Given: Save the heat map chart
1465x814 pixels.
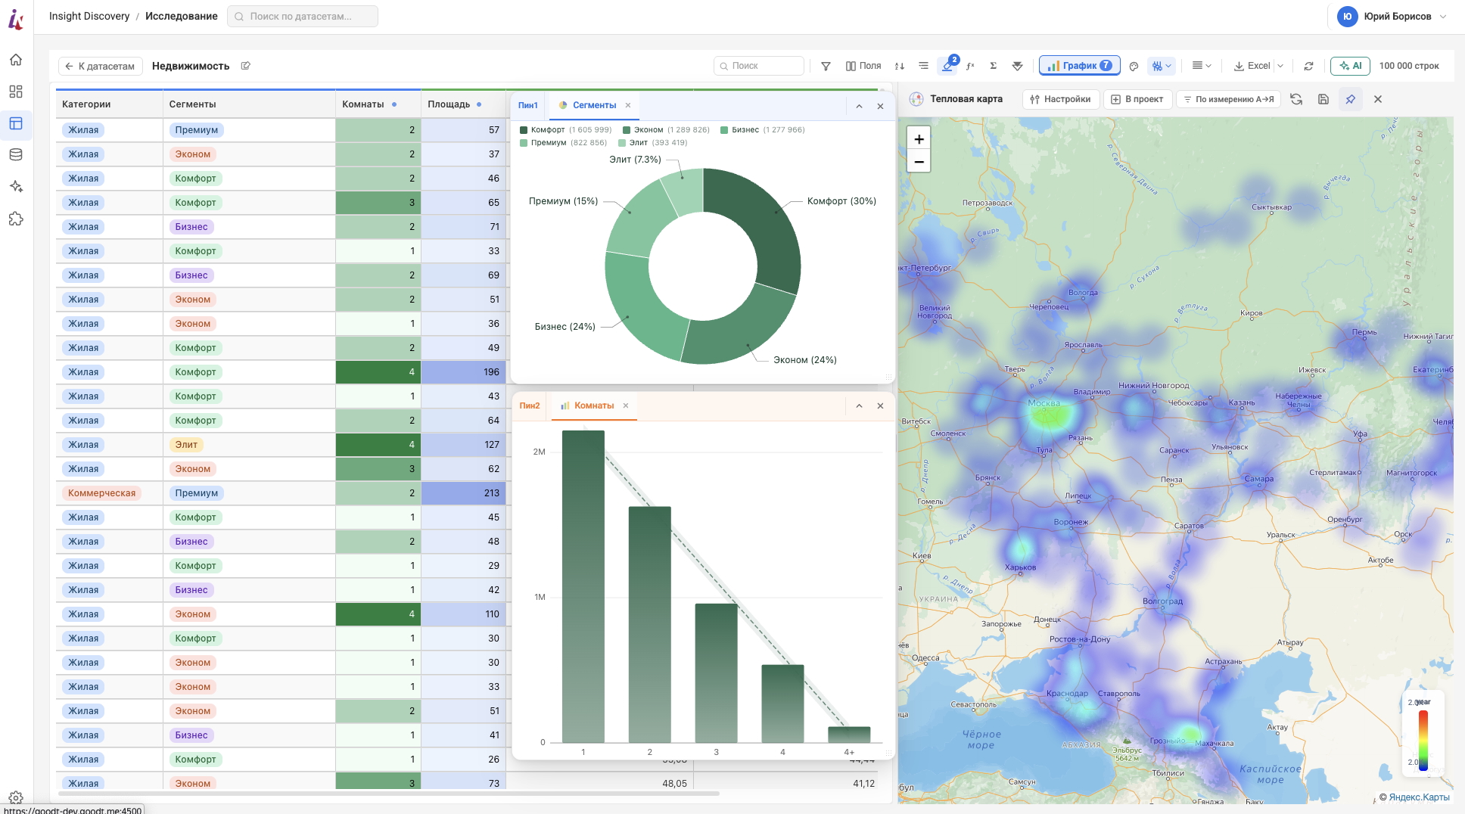Looking at the screenshot, I should (1323, 99).
